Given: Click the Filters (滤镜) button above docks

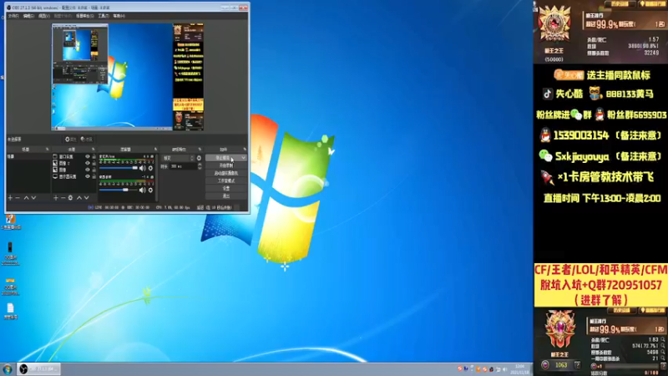Looking at the screenshot, I should point(87,140).
